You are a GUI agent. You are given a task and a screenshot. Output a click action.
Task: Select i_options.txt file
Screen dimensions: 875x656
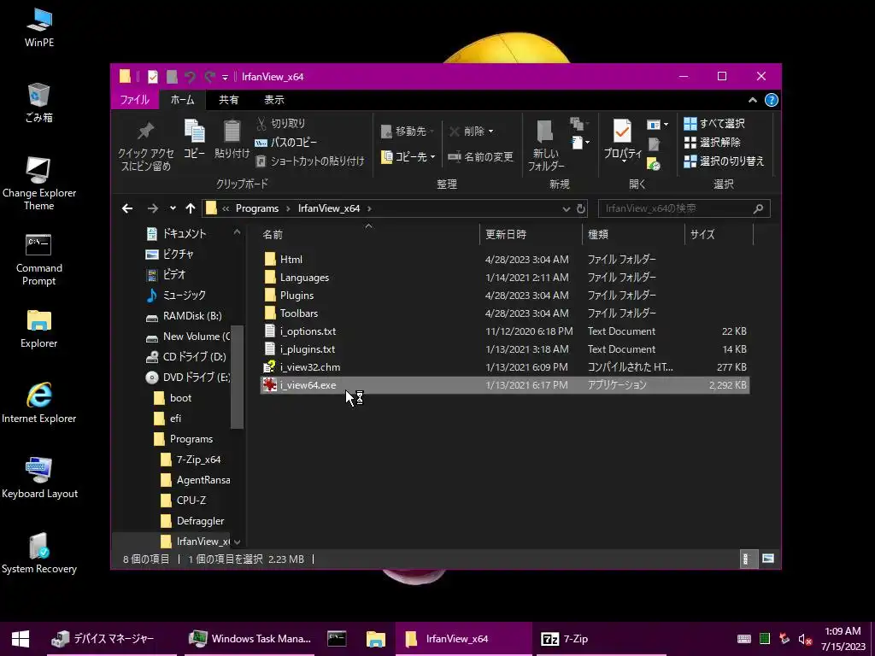[x=504, y=331]
